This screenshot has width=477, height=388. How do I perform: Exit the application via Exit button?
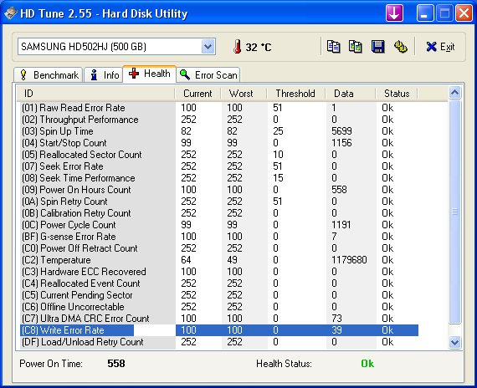click(440, 47)
